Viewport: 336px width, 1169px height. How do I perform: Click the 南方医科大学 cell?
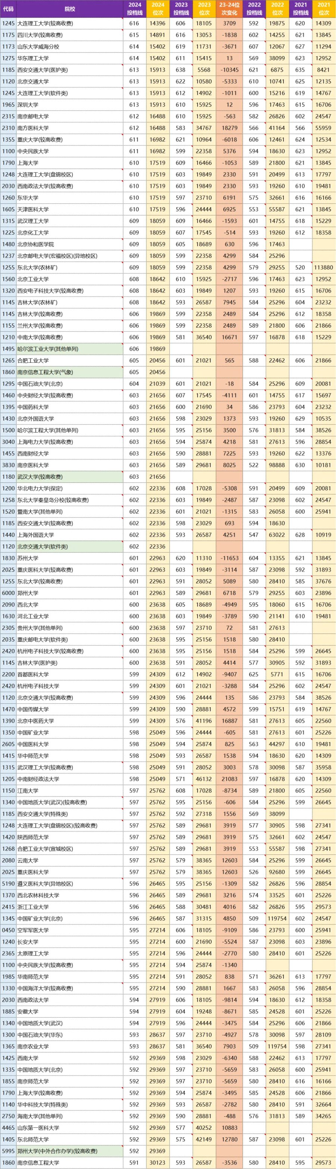(70, 128)
